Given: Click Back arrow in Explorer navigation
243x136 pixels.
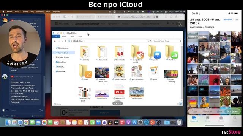Looking at the screenshot, I should (x=55, y=41).
